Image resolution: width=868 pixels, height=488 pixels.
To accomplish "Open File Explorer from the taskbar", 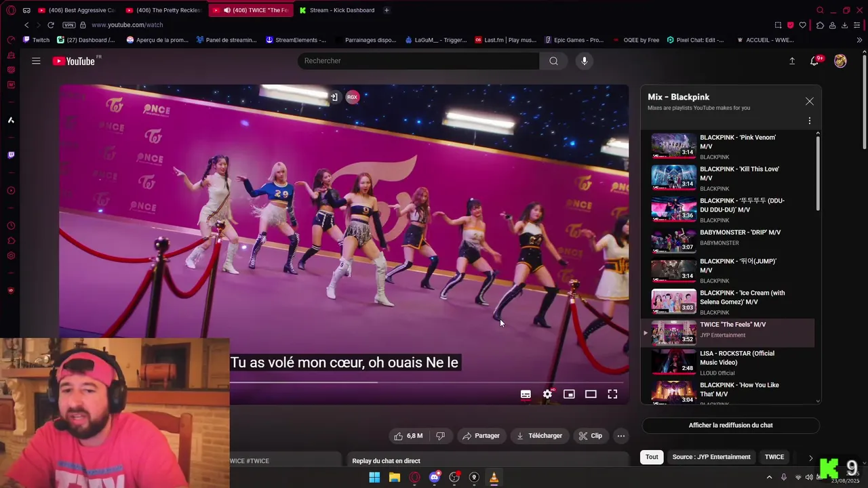I will [394, 477].
